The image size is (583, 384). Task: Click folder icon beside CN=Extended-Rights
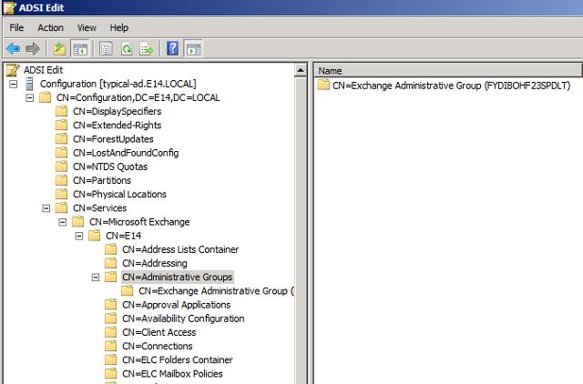[x=61, y=125]
